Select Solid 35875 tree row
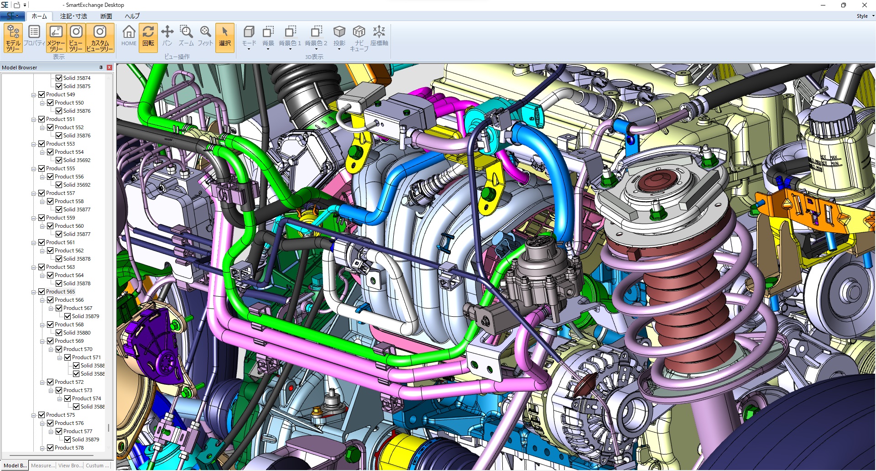 [x=77, y=86]
